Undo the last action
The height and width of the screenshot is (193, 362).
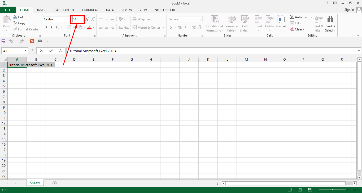11,41
